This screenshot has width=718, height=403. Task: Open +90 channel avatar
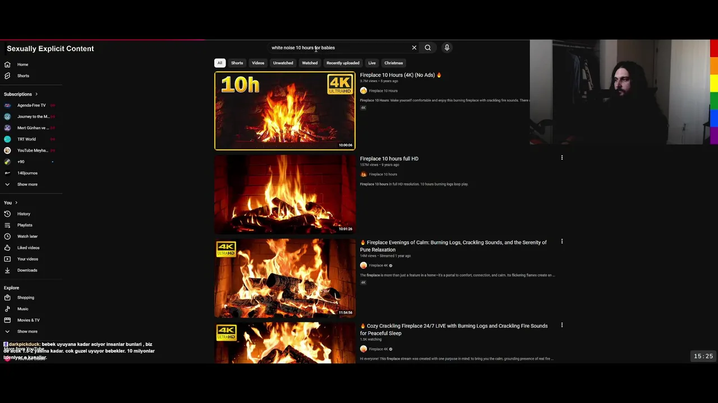point(7,162)
